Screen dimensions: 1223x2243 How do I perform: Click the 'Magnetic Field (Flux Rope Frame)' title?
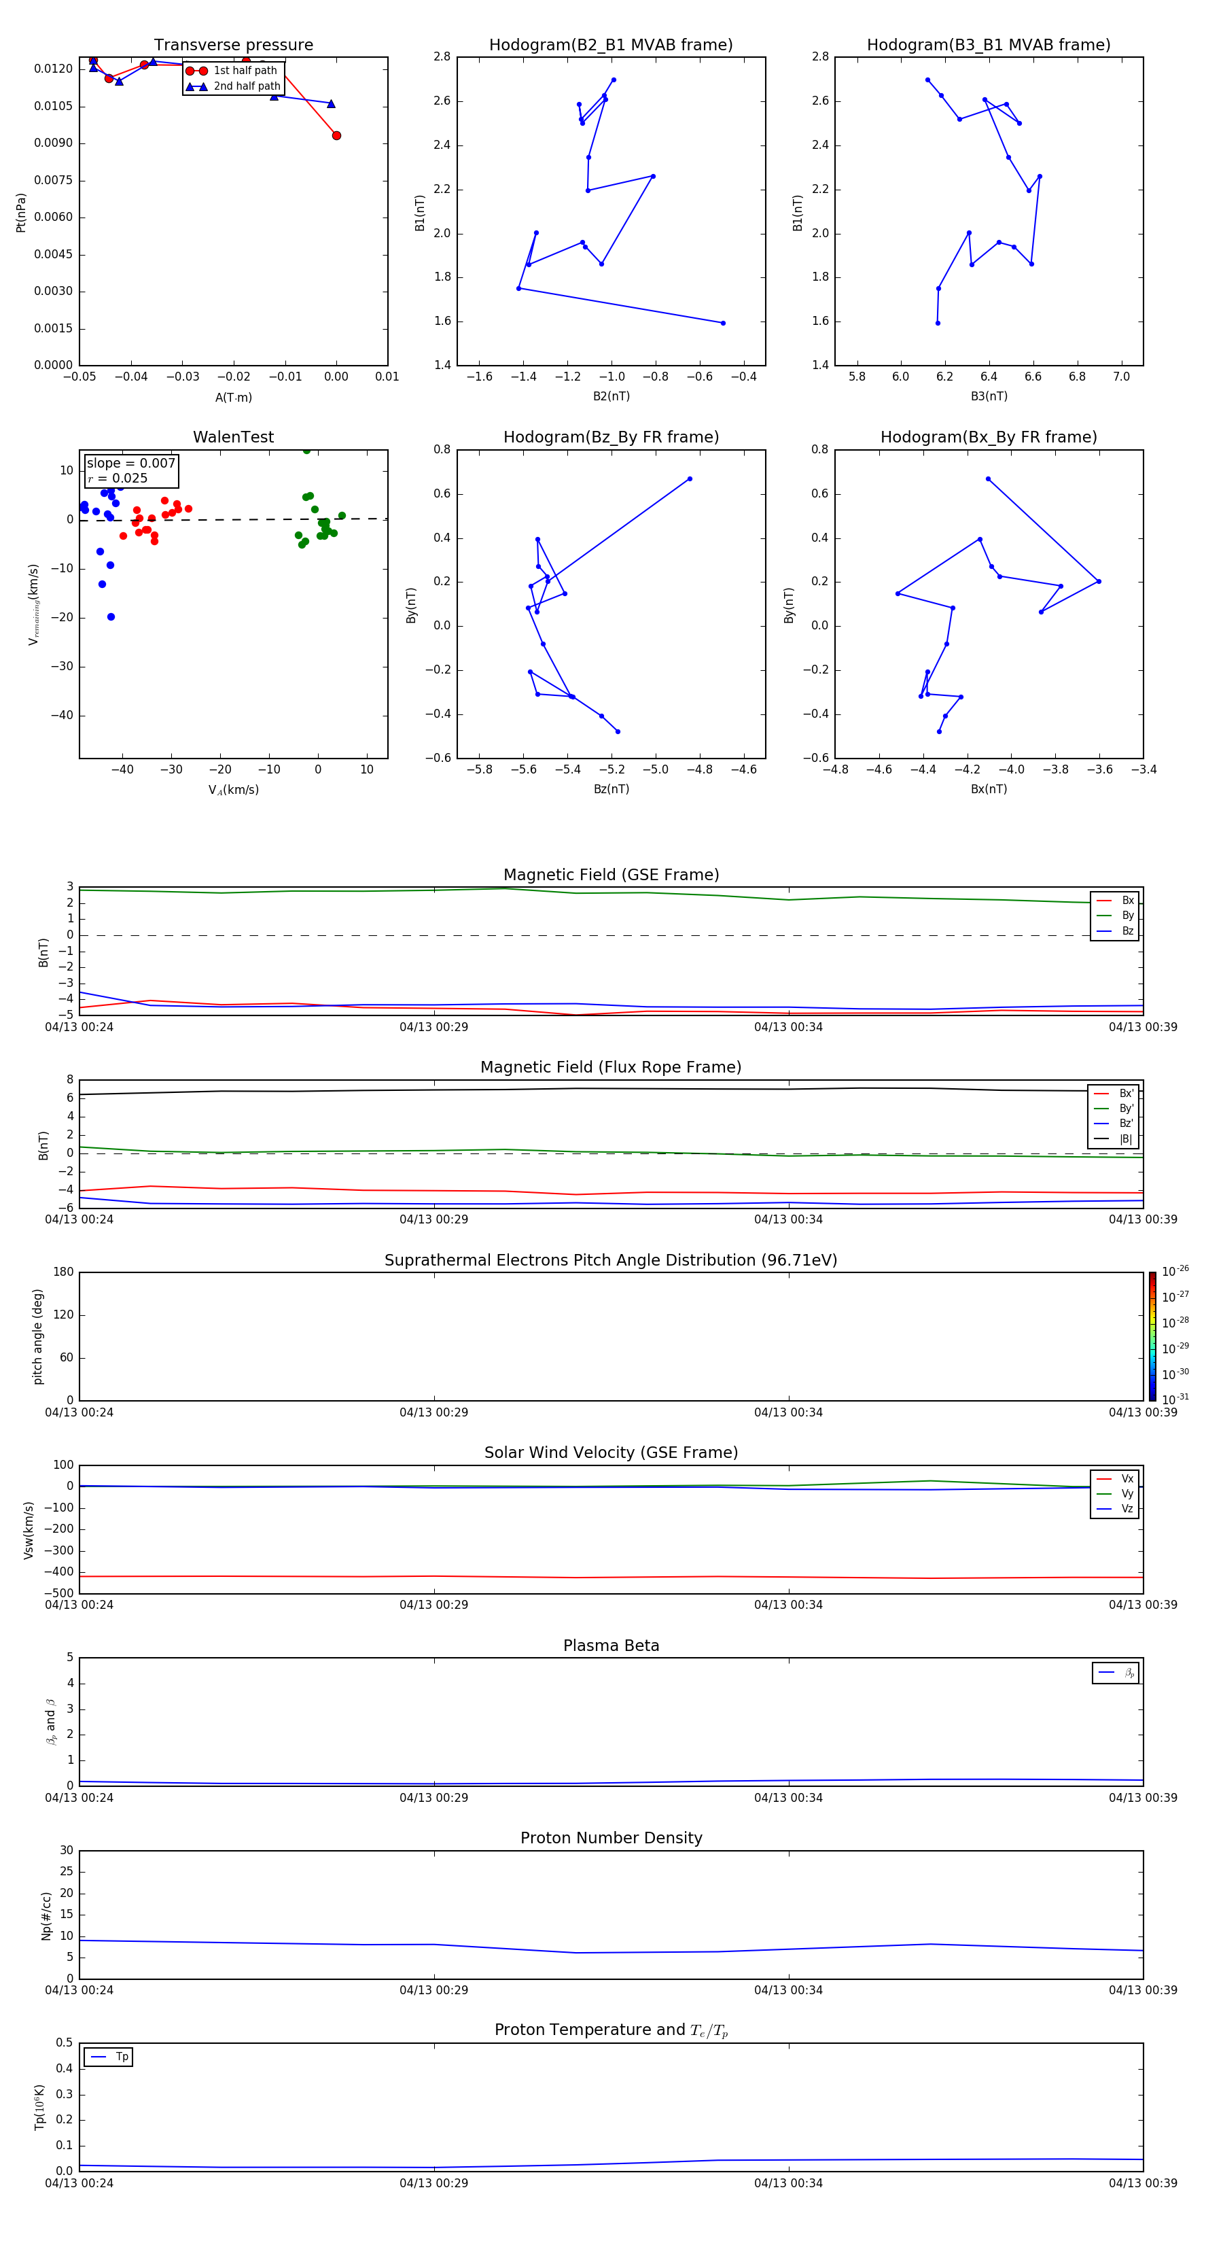611,1068
